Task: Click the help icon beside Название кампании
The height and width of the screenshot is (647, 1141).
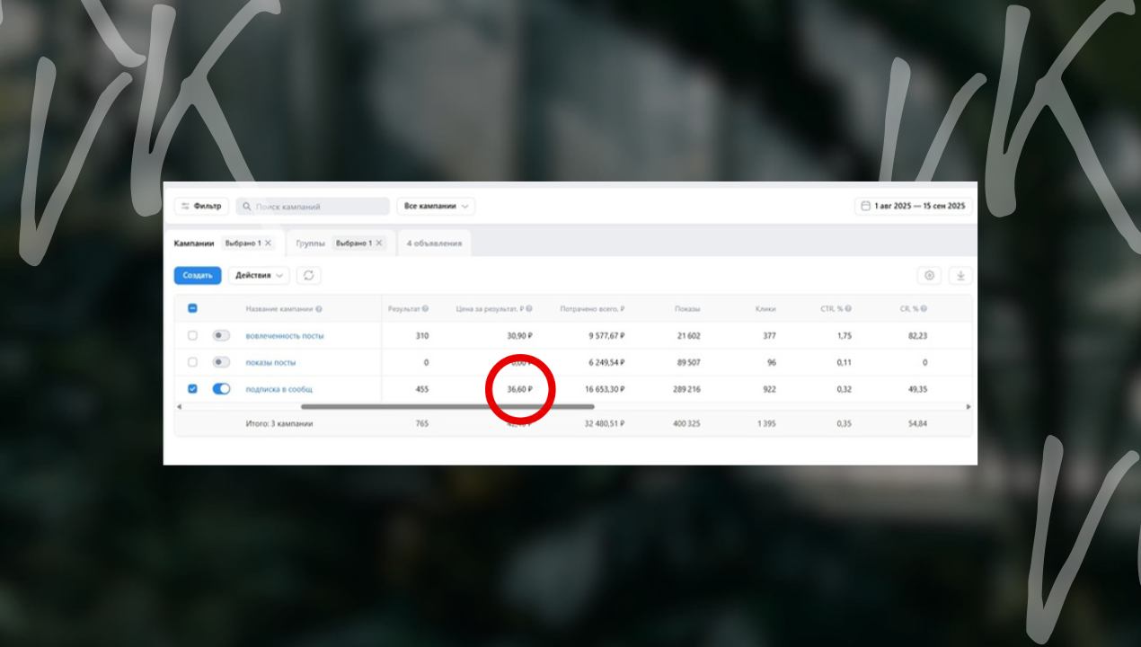Action: pos(319,309)
